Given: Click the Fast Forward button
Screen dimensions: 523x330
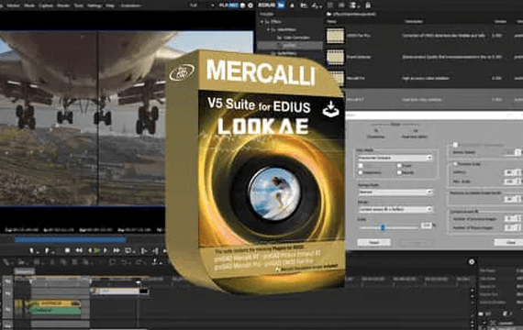Looking at the screenshot, I should [x=117, y=250].
